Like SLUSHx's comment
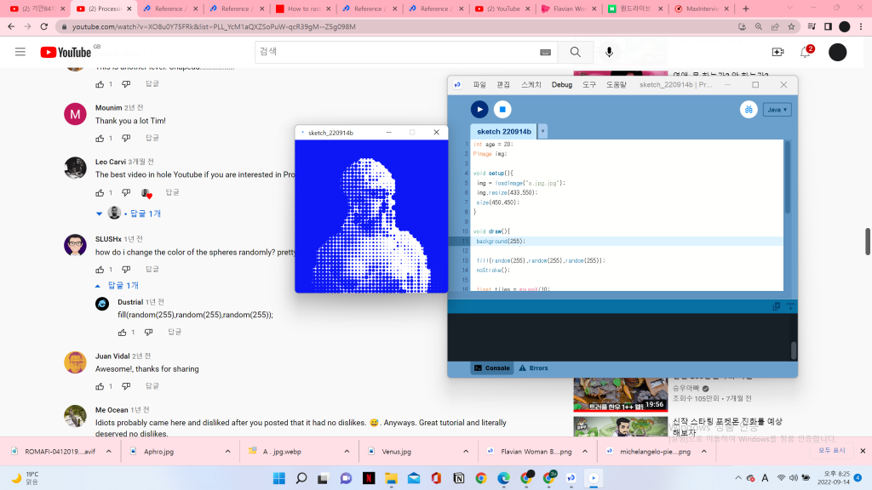Viewport: 872px width, 490px height. coord(100,270)
